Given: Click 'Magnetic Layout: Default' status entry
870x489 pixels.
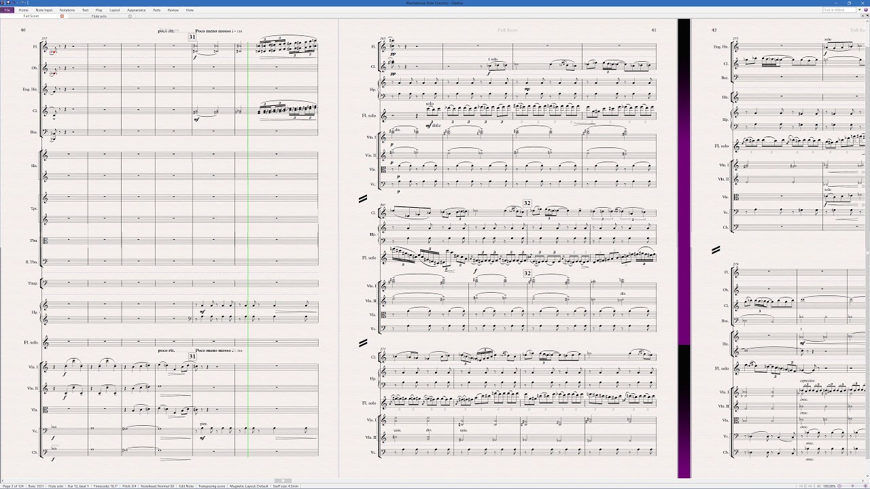Looking at the screenshot, I should 249,486.
